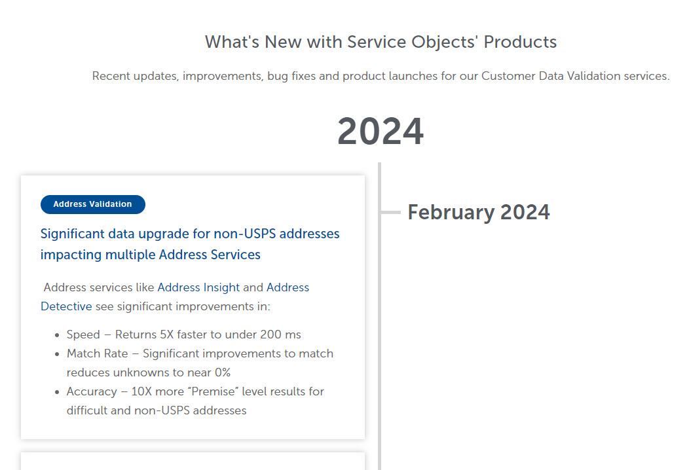The height and width of the screenshot is (470, 689).
Task: Click the horizontal connector tick before February 2024
Action: coord(390,212)
